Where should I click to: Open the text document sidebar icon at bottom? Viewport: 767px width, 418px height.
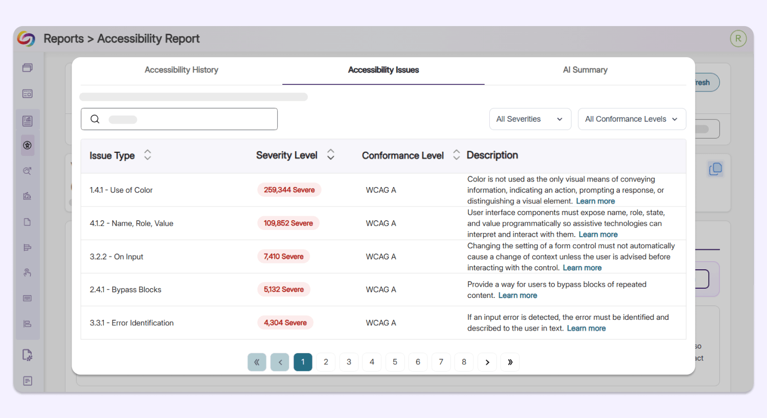[x=28, y=381]
